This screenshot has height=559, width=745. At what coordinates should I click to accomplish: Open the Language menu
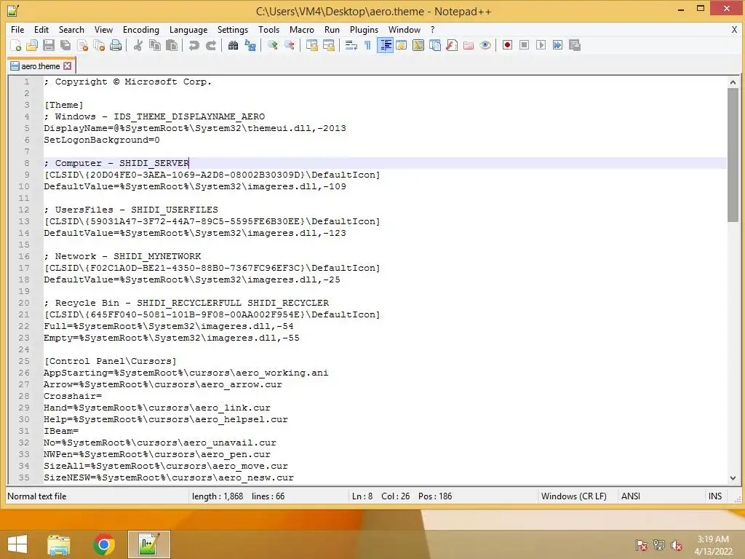point(188,29)
